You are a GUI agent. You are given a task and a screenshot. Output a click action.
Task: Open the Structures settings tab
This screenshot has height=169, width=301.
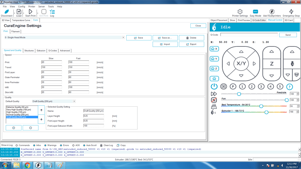[x=29, y=51]
